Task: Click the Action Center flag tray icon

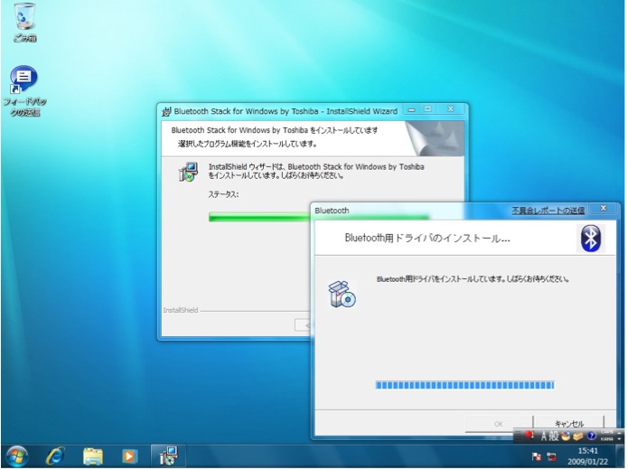Action: click(x=537, y=456)
